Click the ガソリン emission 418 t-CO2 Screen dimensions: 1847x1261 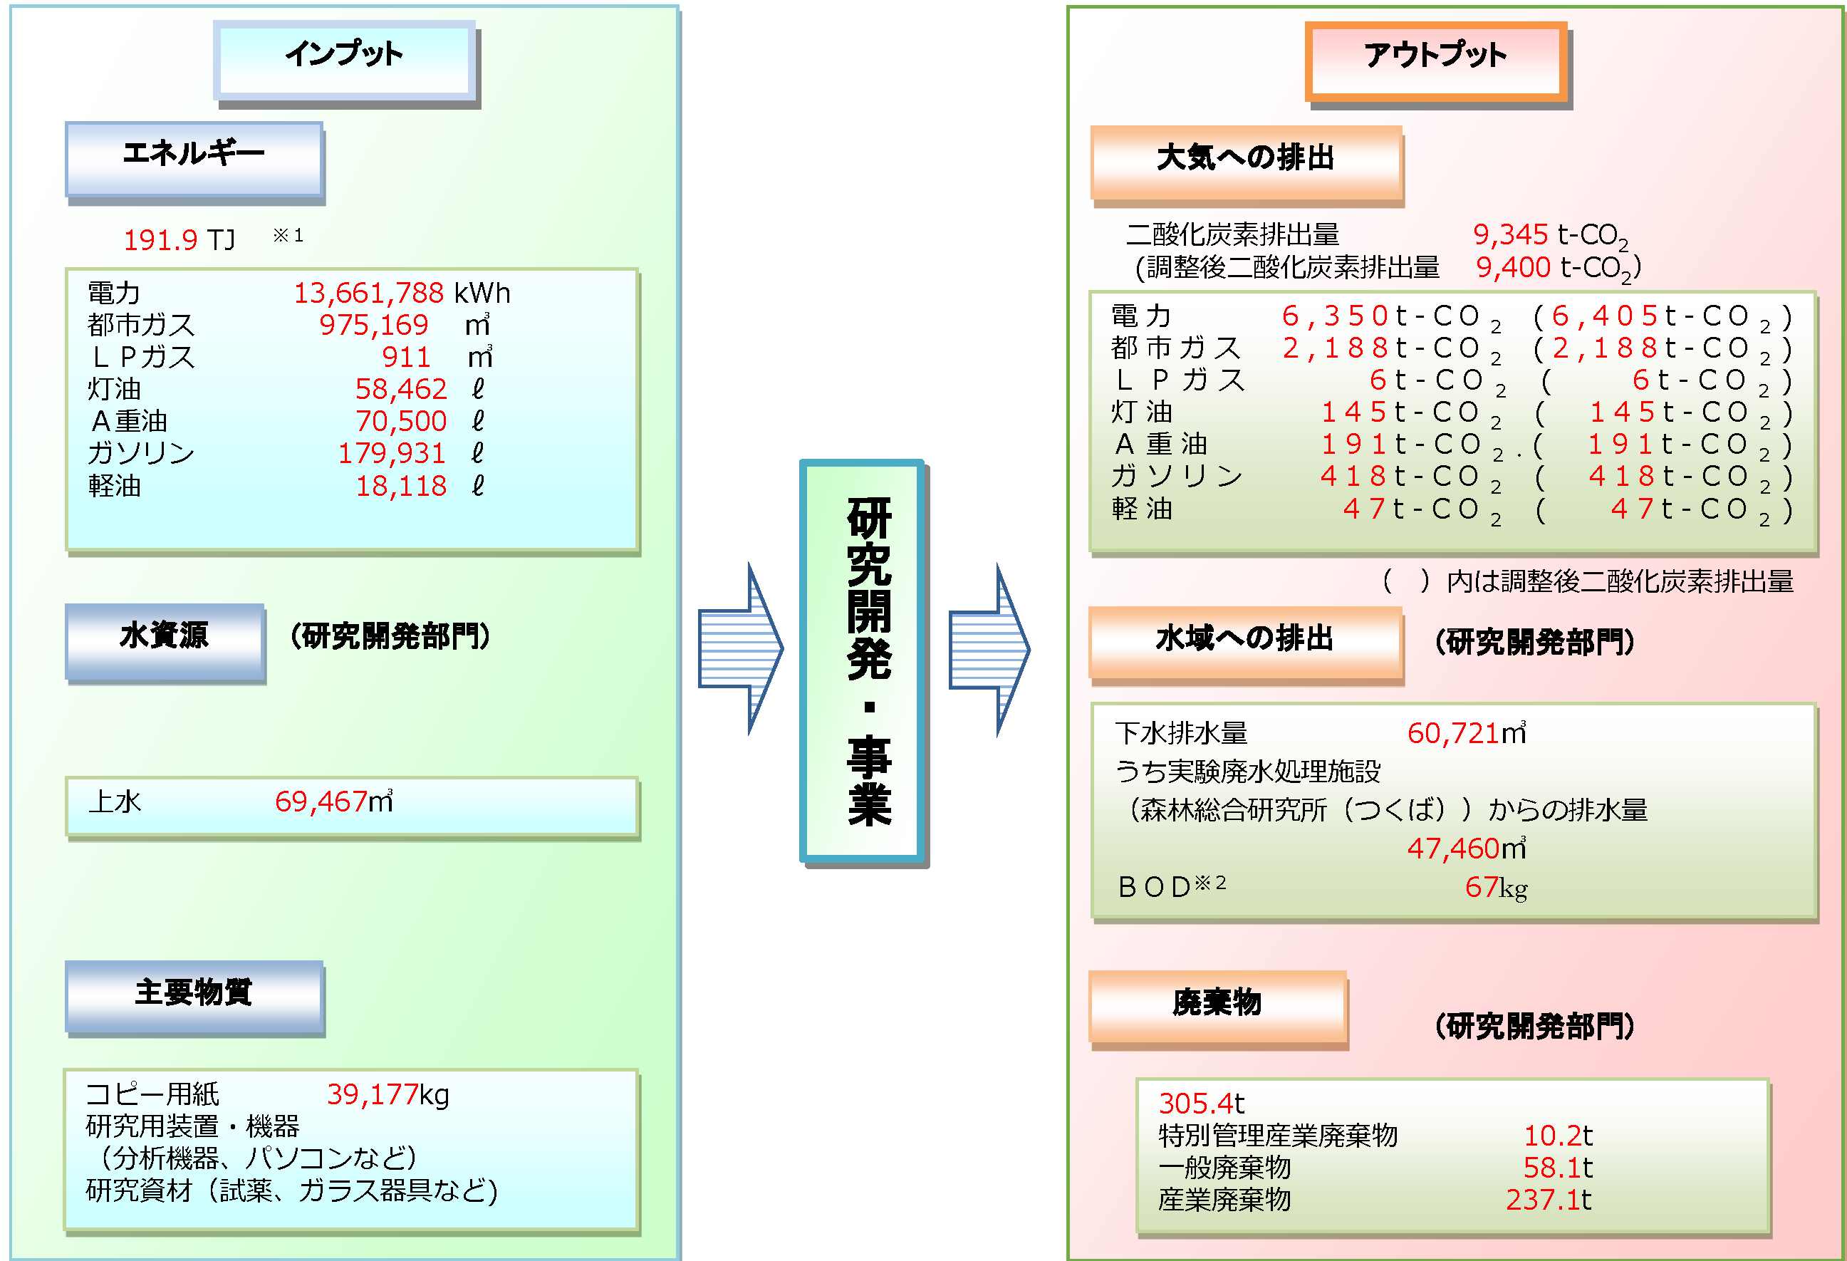[1410, 477]
